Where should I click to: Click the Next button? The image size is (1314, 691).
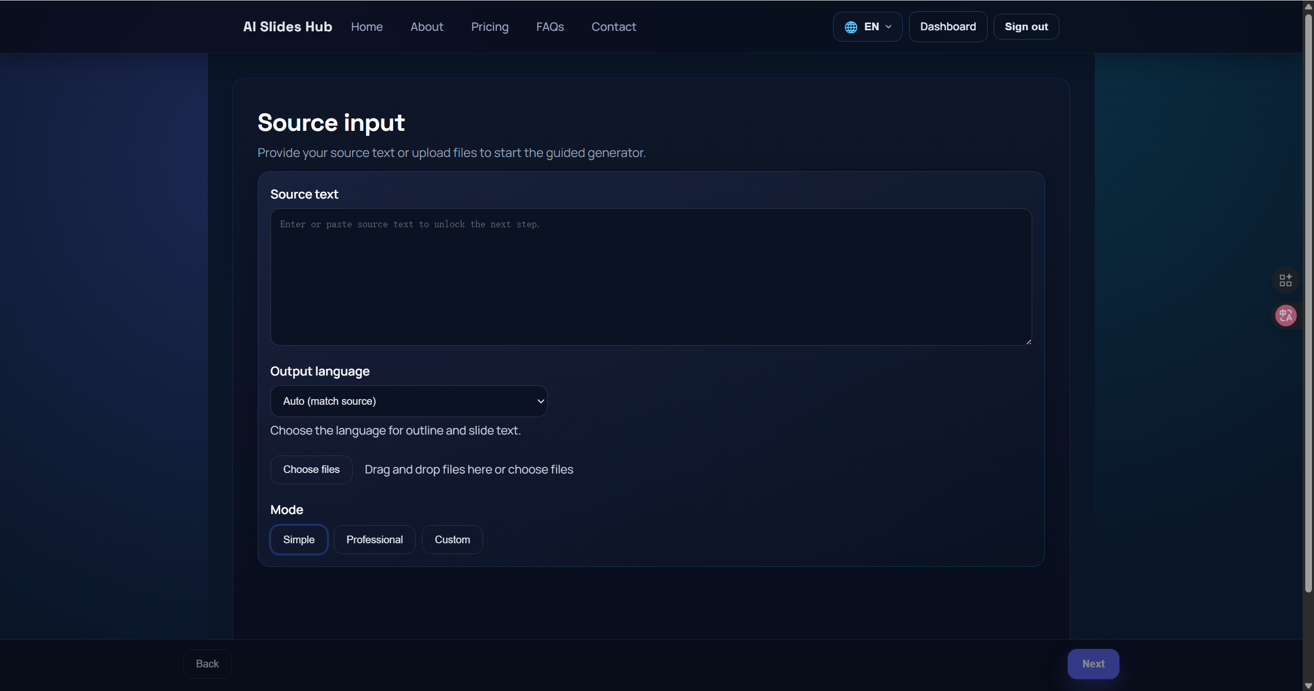point(1093,663)
